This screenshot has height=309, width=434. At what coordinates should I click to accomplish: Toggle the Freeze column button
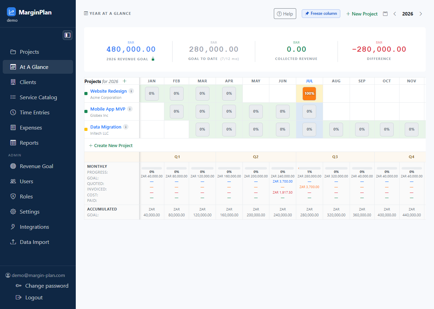pyautogui.click(x=321, y=13)
